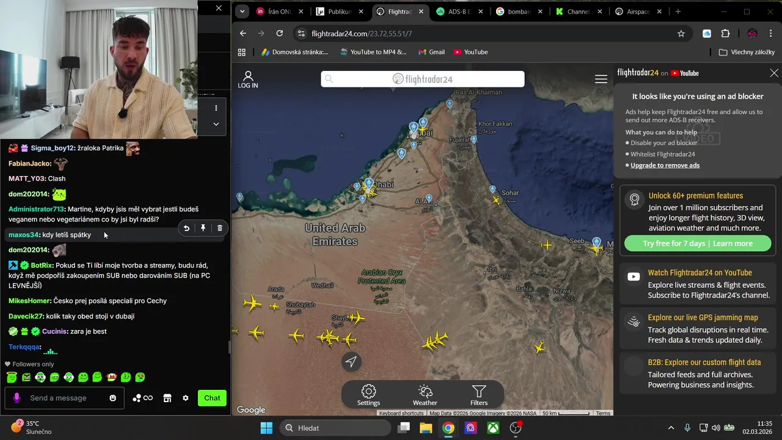Open a new Chrome tab

click(x=678, y=12)
